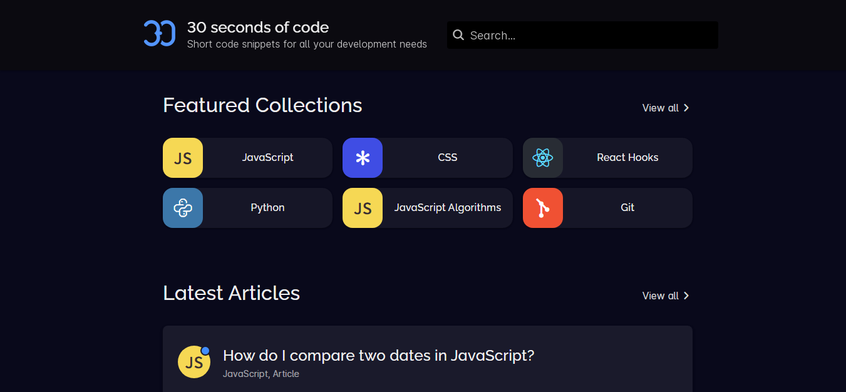Open the blue asterisk CSS collection icon
This screenshot has width=846, height=392.
pyautogui.click(x=363, y=158)
